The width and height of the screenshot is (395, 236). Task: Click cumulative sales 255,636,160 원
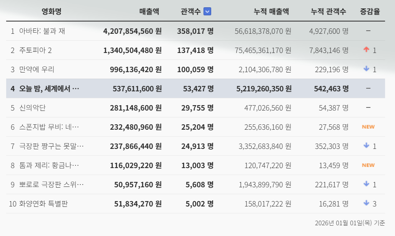[268, 127]
